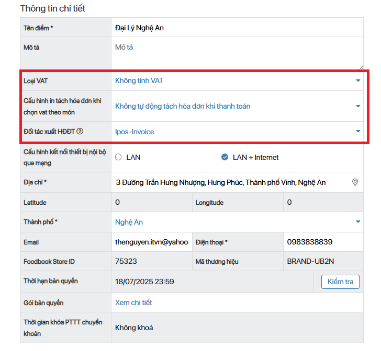Screen dimensions: 381x351
Task: Click the Điện thoại phone field
Action: tap(323, 242)
